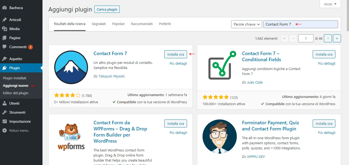
Task: Open Più dettagli for Contact Form 7
Action: (178, 64)
